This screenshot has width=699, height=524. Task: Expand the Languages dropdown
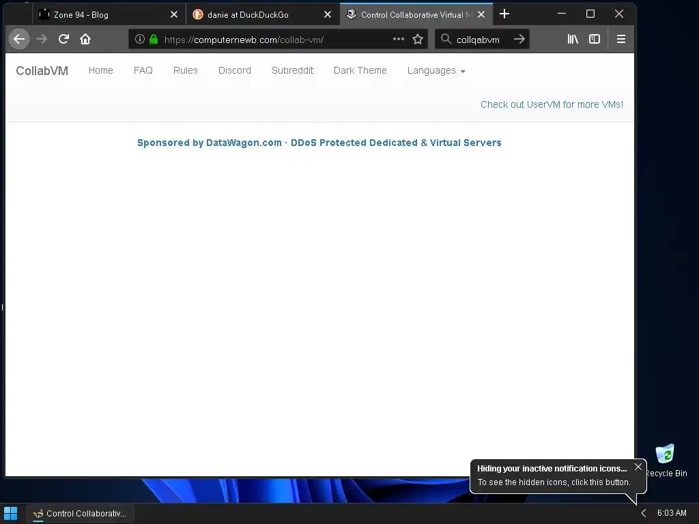(x=436, y=70)
